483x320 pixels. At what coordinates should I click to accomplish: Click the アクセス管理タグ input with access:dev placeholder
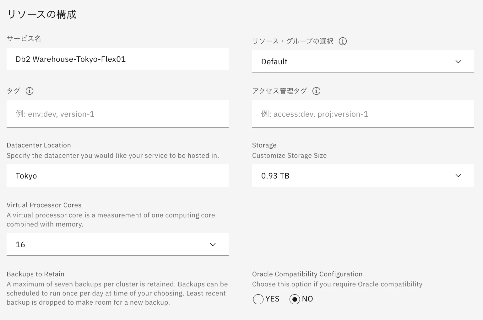363,114
